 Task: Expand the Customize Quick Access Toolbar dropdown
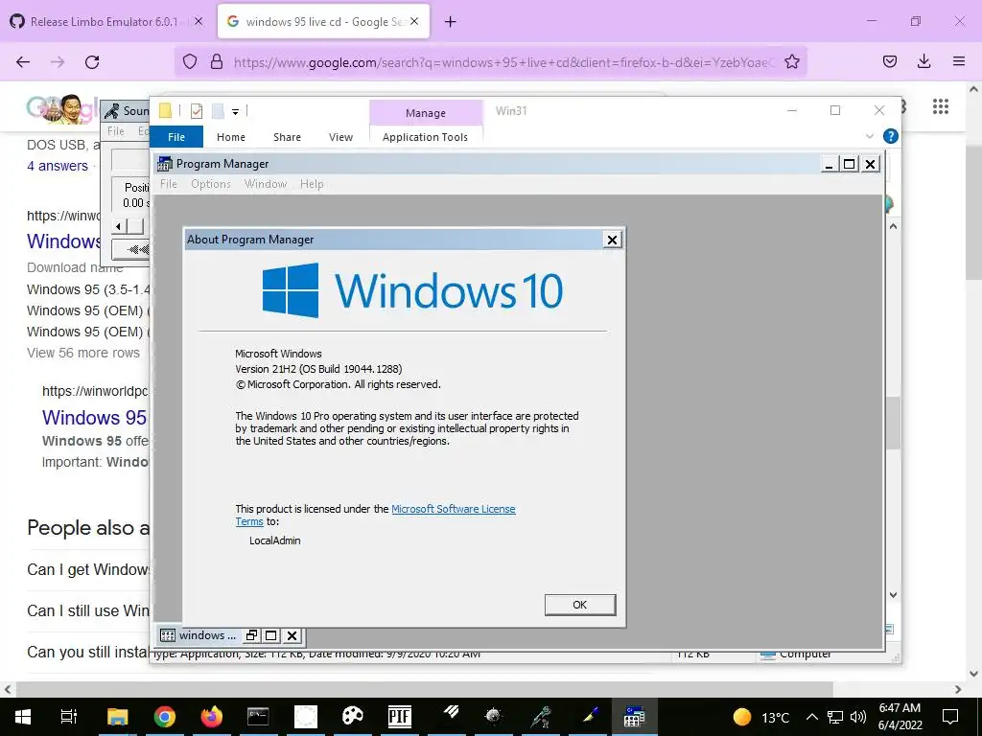(236, 112)
